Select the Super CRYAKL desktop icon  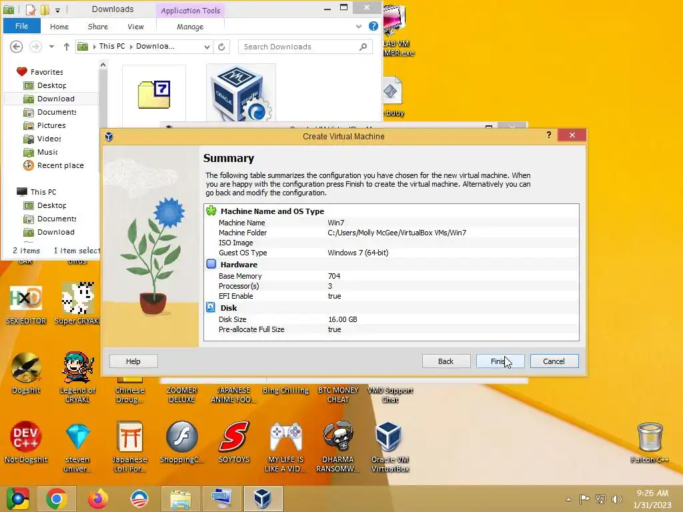77,304
